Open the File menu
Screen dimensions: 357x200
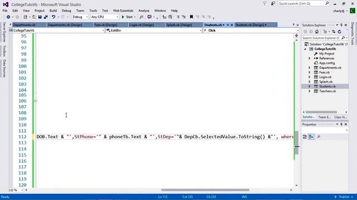[5, 11]
